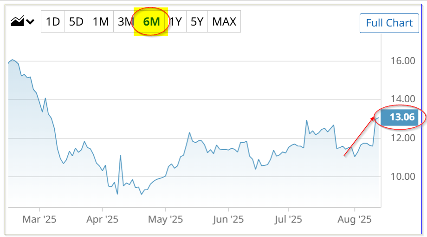
Task: Select the 5D time range
Action: (x=76, y=21)
